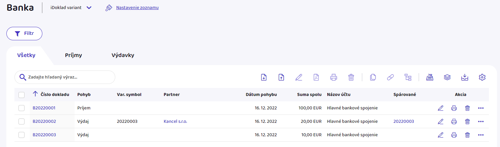This screenshot has width=500, height=147.
Task: Delete document B20220003 using trash icon
Action: pos(467,135)
